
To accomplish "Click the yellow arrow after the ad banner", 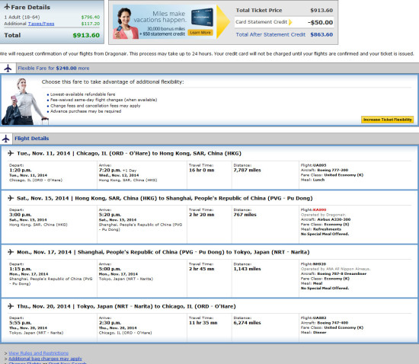I will (x=223, y=21).
